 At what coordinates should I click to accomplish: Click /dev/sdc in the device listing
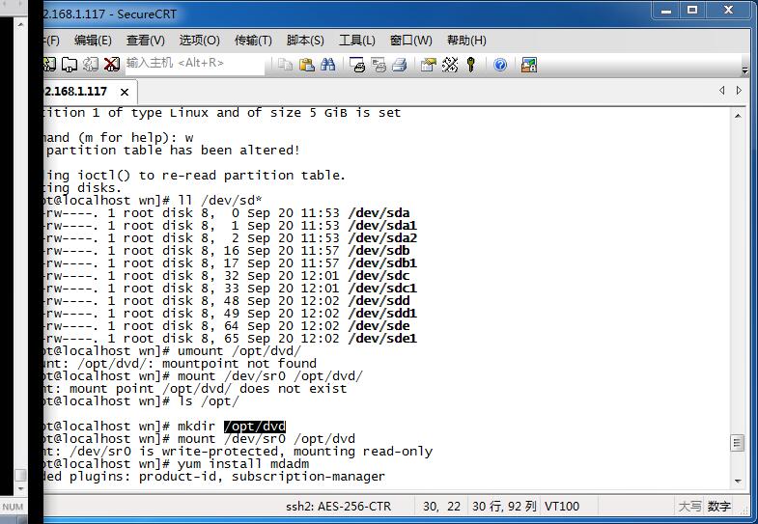tap(379, 276)
